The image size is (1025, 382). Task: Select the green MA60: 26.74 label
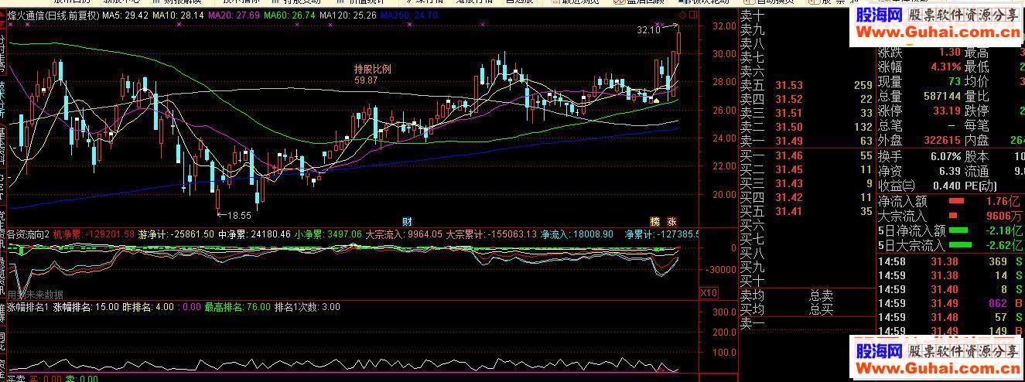[x=289, y=15]
